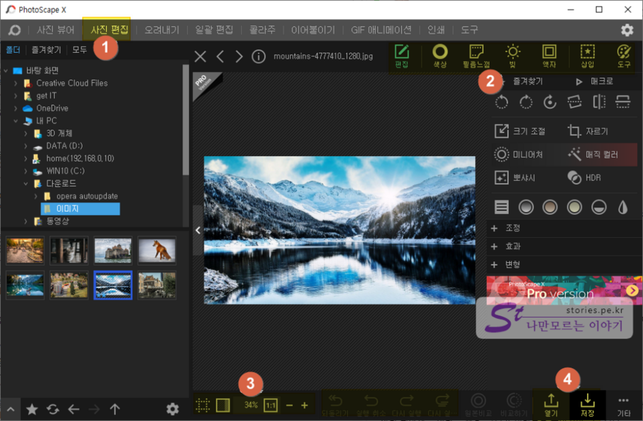Open the GIF 애니메이션 tab
The width and height of the screenshot is (643, 421).
[x=381, y=30]
